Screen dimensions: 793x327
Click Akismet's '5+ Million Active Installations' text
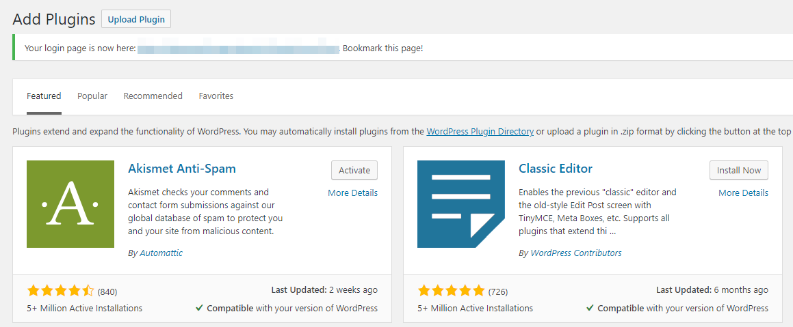[84, 308]
